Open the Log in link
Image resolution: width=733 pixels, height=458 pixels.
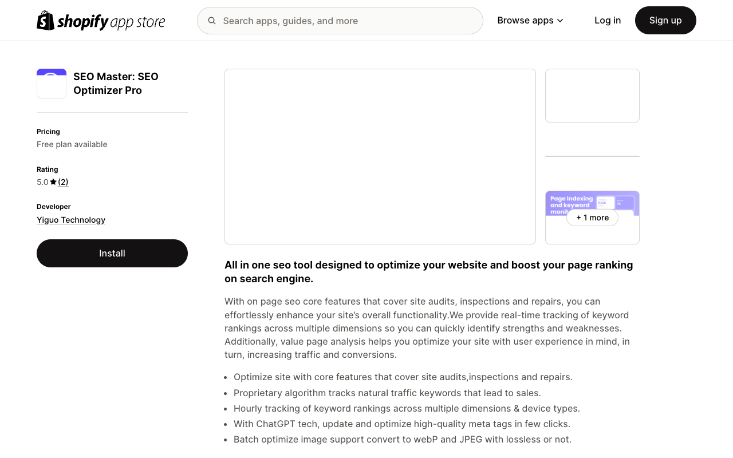point(608,21)
